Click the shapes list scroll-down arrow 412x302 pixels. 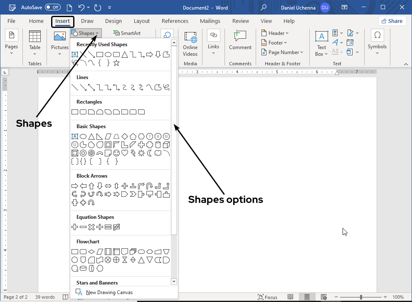pyautogui.click(x=174, y=282)
